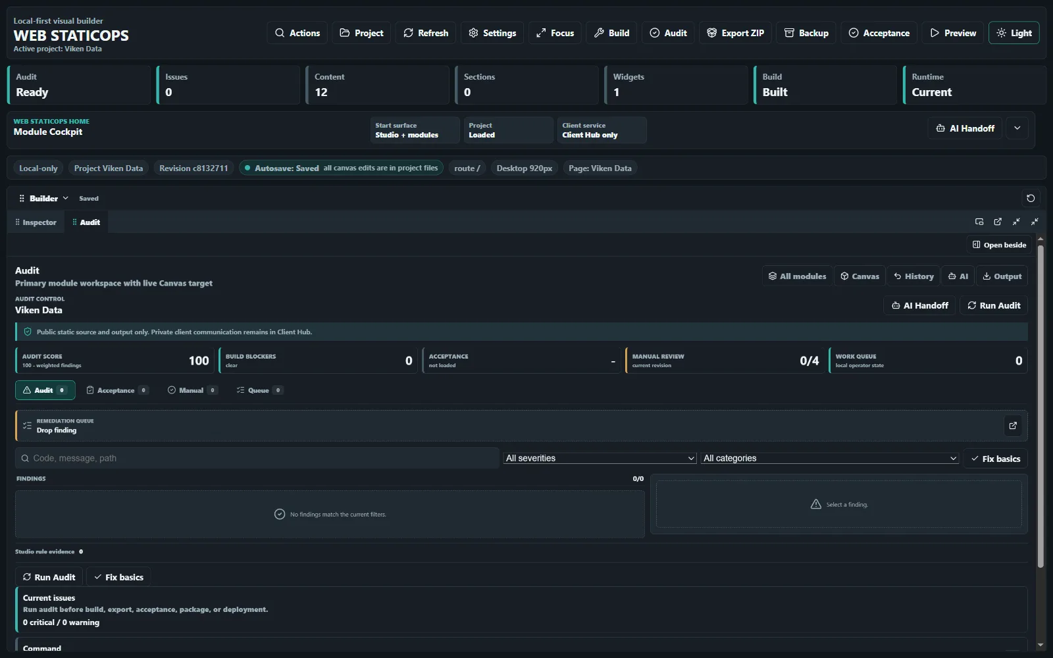
Task: Click the Audit Ready status card
Action: tap(79, 85)
